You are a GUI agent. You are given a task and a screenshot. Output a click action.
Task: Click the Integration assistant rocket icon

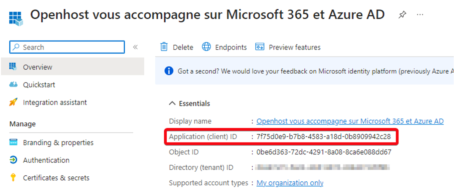[13, 102]
